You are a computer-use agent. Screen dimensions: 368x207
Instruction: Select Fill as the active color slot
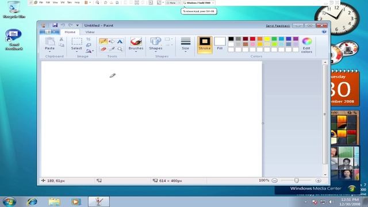click(x=220, y=44)
